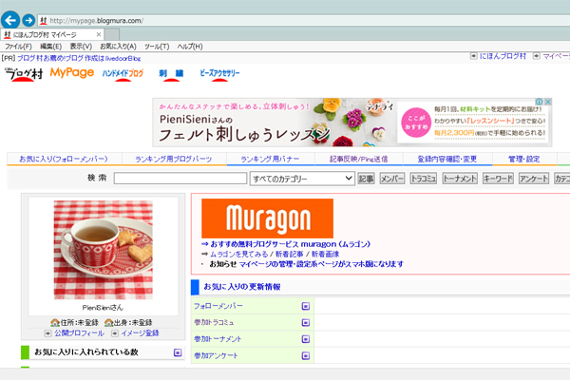Click the ムラゴンを見てみる link
Screen dimensions: 570x380
(x=238, y=254)
